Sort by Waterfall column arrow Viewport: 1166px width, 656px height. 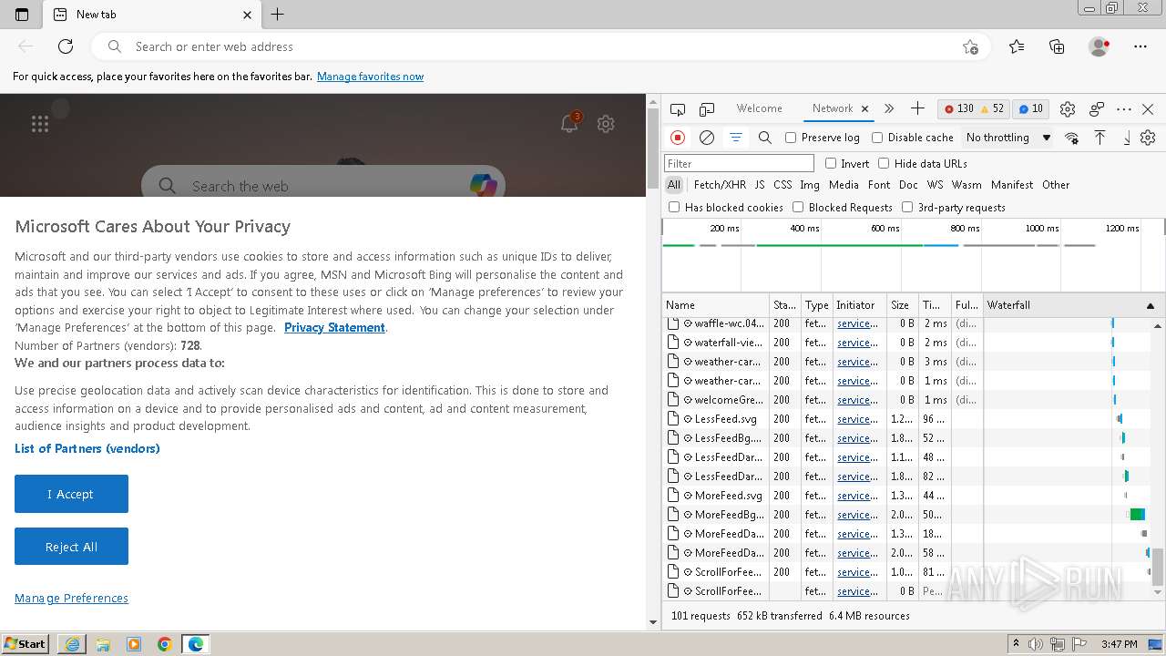(x=1150, y=305)
